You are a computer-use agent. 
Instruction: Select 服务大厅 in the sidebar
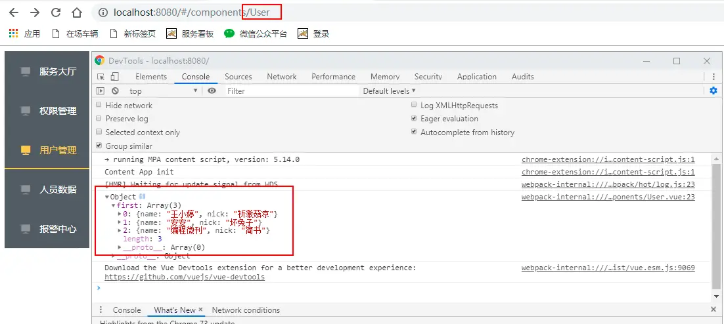[47, 71]
